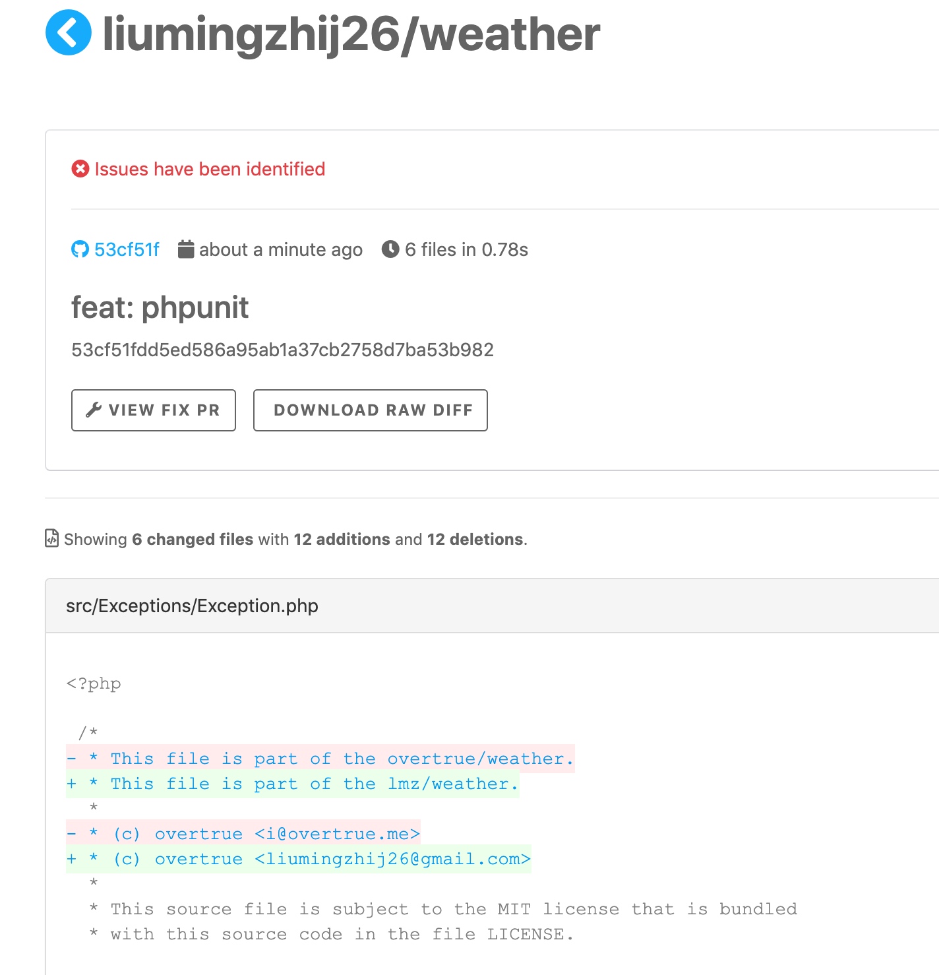This screenshot has width=939, height=975.
Task: Click the removed overtrue/weather diff line
Action: [320, 759]
